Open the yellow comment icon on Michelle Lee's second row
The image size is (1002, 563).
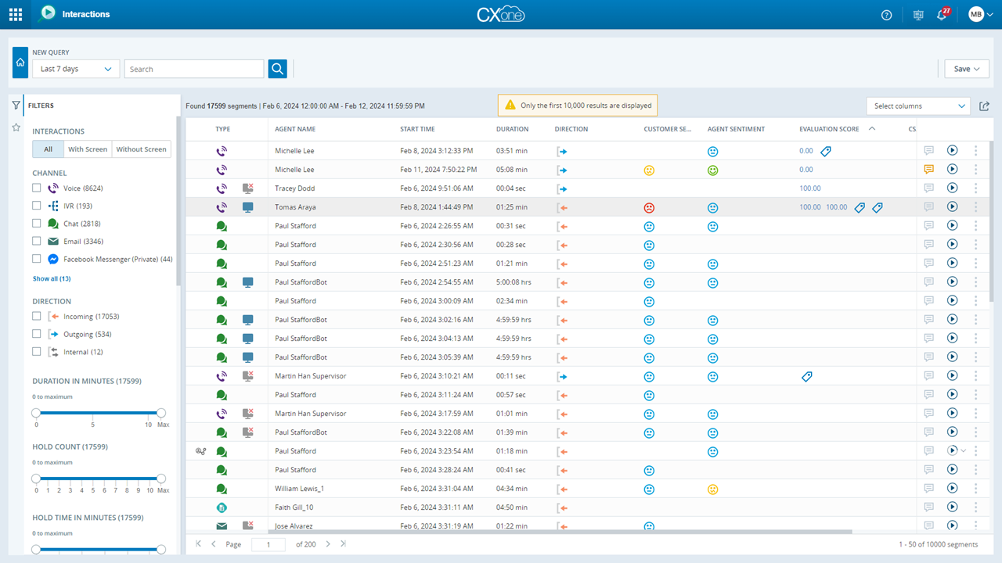tap(928, 169)
